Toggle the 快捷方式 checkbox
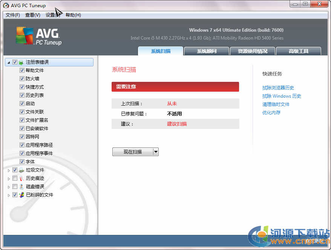 (22, 87)
